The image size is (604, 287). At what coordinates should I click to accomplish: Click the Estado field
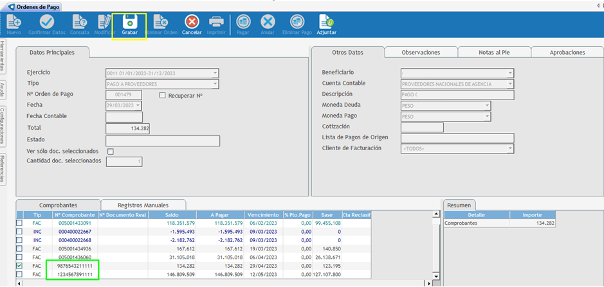click(x=163, y=141)
